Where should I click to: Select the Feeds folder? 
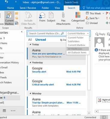(3, 77)
